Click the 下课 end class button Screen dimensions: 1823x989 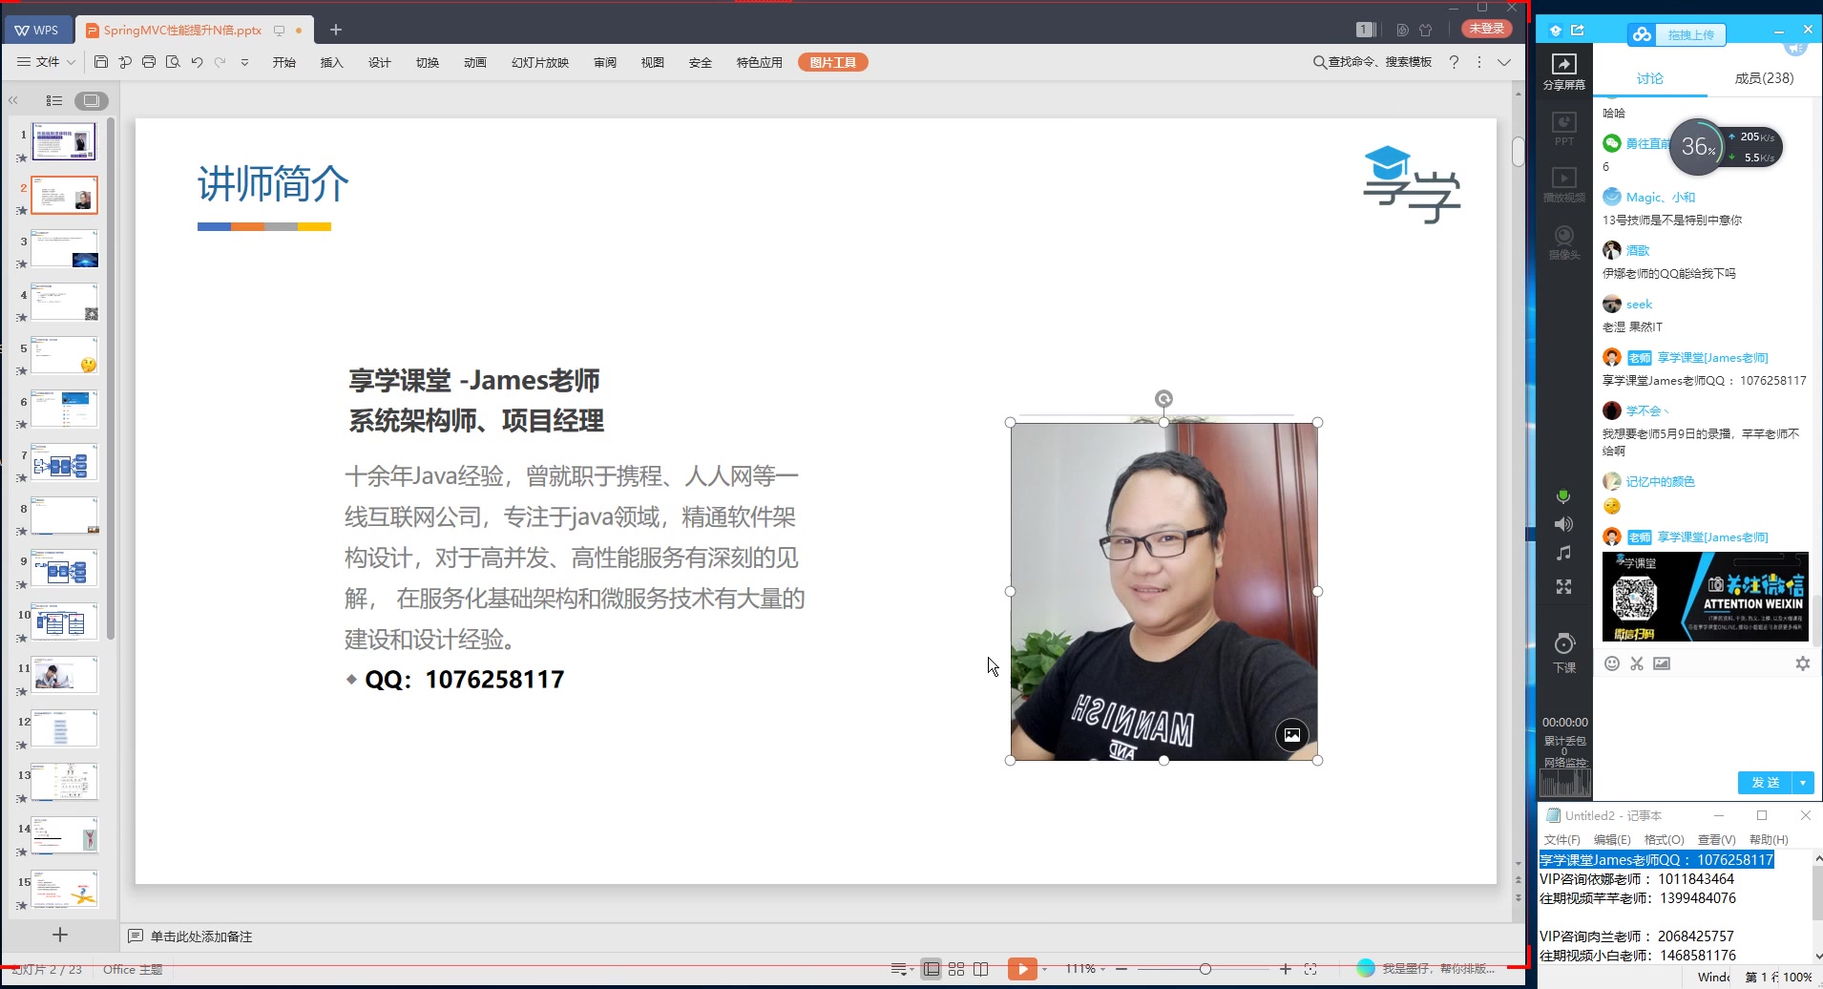click(1564, 652)
